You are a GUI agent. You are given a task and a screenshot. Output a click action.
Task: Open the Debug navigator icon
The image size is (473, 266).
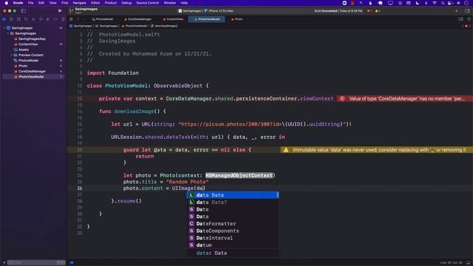[48, 19]
